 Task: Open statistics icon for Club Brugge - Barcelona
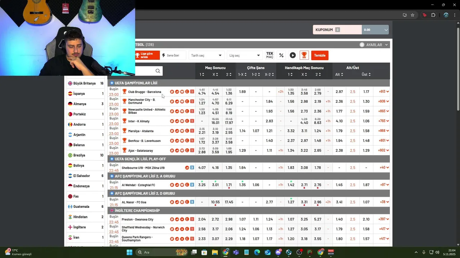[177, 92]
